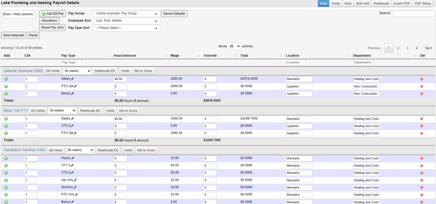Screen dimensions: 436x204
Task: Open Show entries count dropdown
Action: 234,46
